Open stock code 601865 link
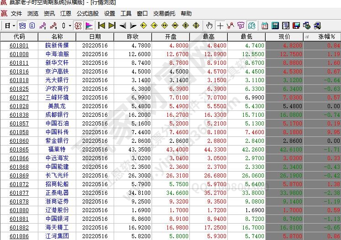This screenshot has height=240, width=341. click(x=19, y=150)
